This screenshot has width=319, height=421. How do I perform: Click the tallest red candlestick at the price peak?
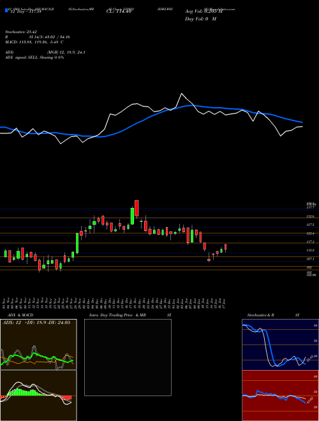137,209
